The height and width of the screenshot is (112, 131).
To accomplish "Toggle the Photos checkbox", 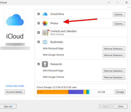I will pyautogui.click(x=38, y=23).
